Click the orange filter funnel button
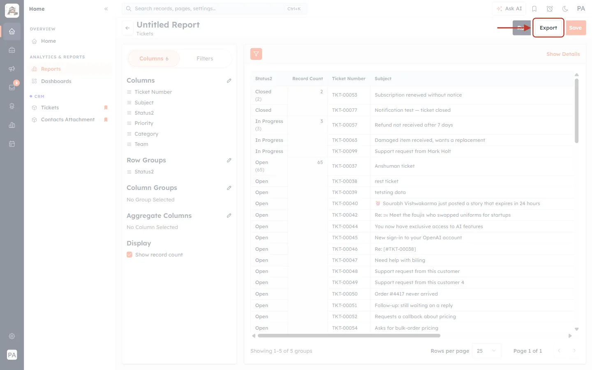The width and height of the screenshot is (592, 370). (256, 54)
